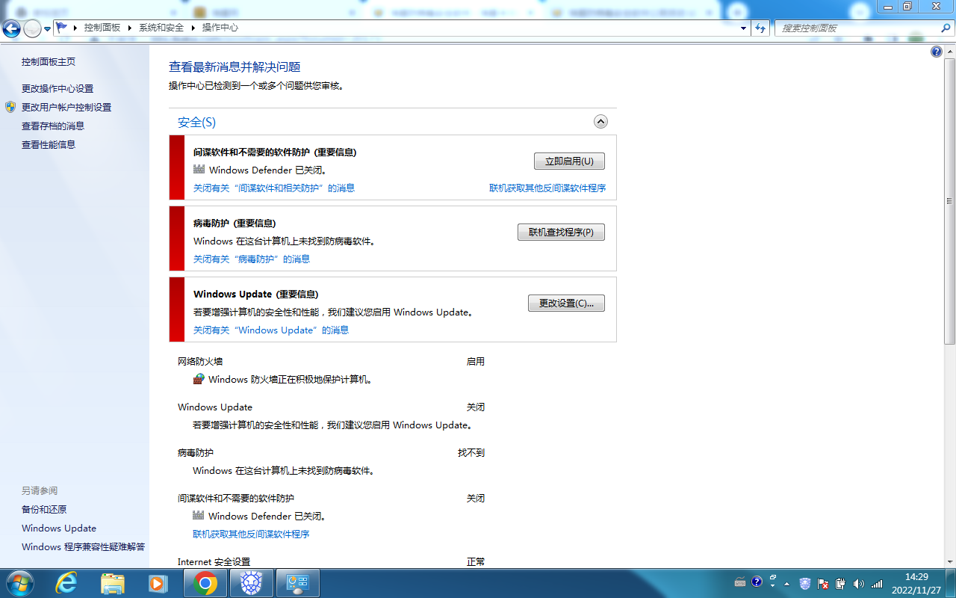This screenshot has height=598, width=956.
Task: Turn off messages about 病毒防护
Action: click(252, 259)
